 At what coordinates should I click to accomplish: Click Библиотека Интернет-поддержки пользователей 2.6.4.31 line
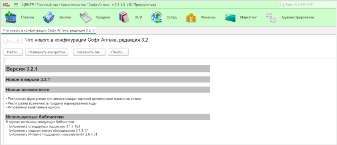pyautogui.click(x=53, y=135)
